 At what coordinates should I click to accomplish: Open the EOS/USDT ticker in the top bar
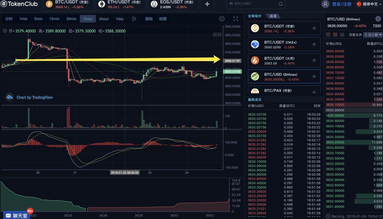173,5
